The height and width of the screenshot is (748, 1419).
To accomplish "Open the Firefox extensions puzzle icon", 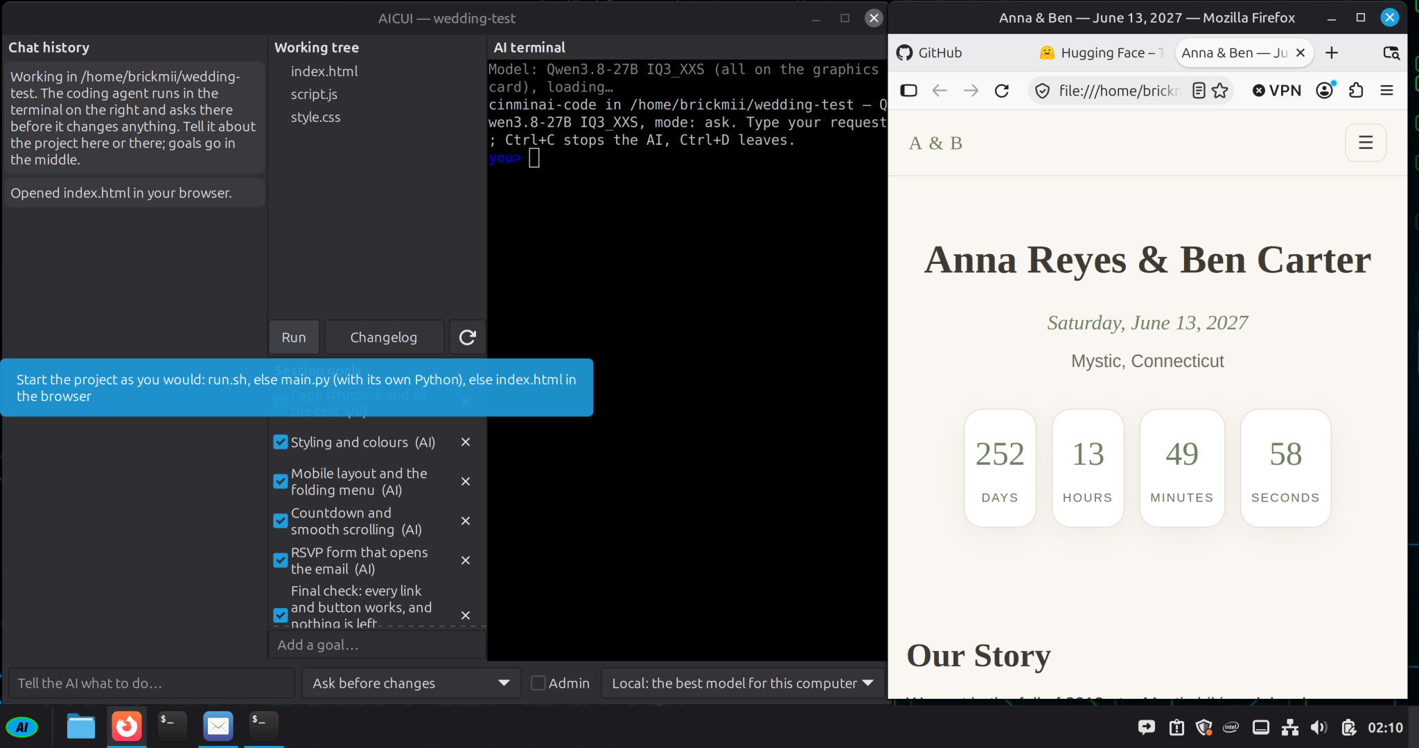I will pos(1356,91).
